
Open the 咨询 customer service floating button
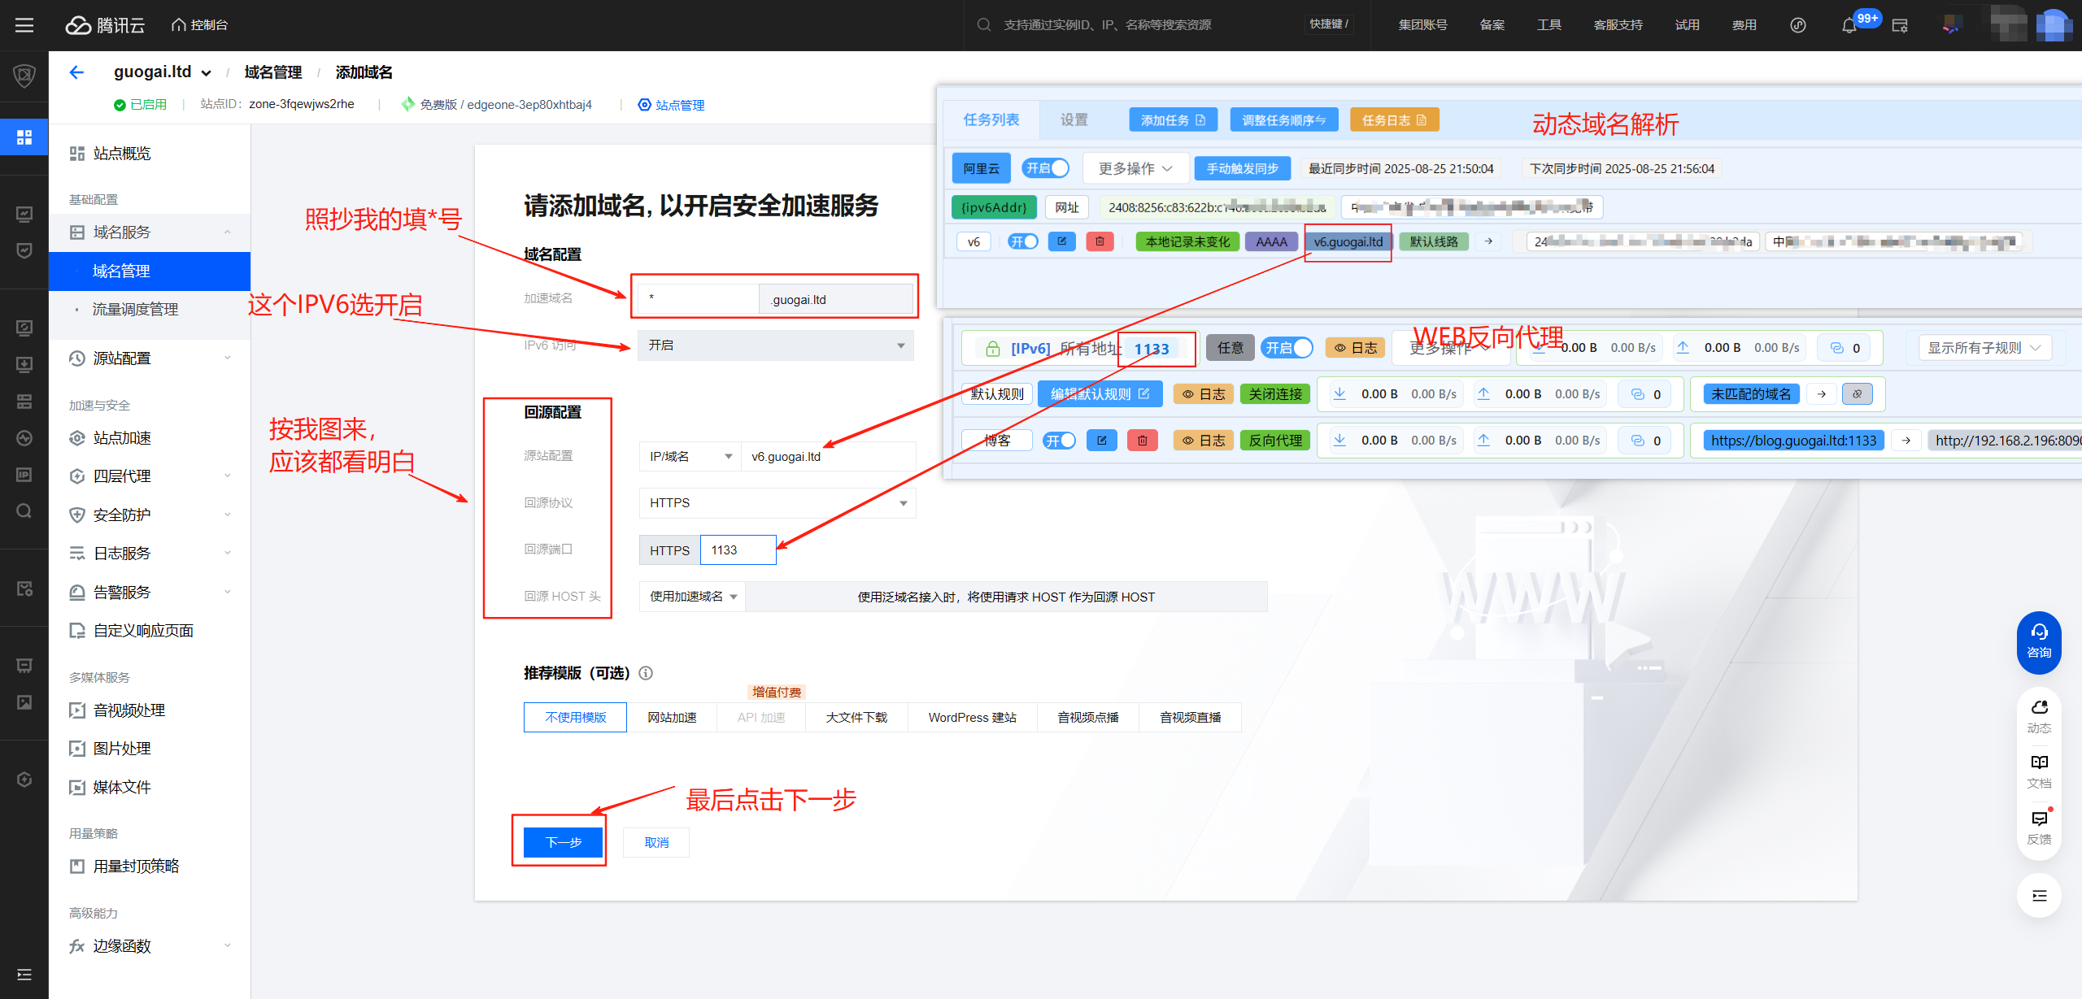(x=2039, y=641)
